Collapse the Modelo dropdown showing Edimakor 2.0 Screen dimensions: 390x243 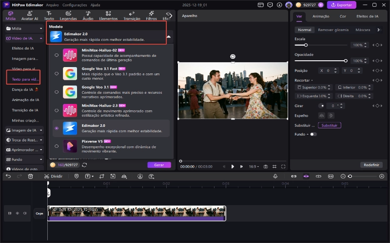point(169,36)
